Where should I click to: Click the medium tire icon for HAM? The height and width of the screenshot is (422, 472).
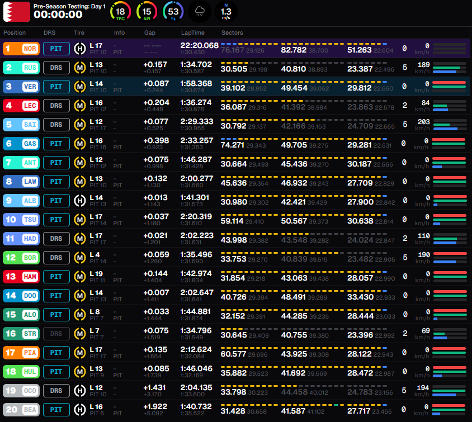click(x=80, y=277)
